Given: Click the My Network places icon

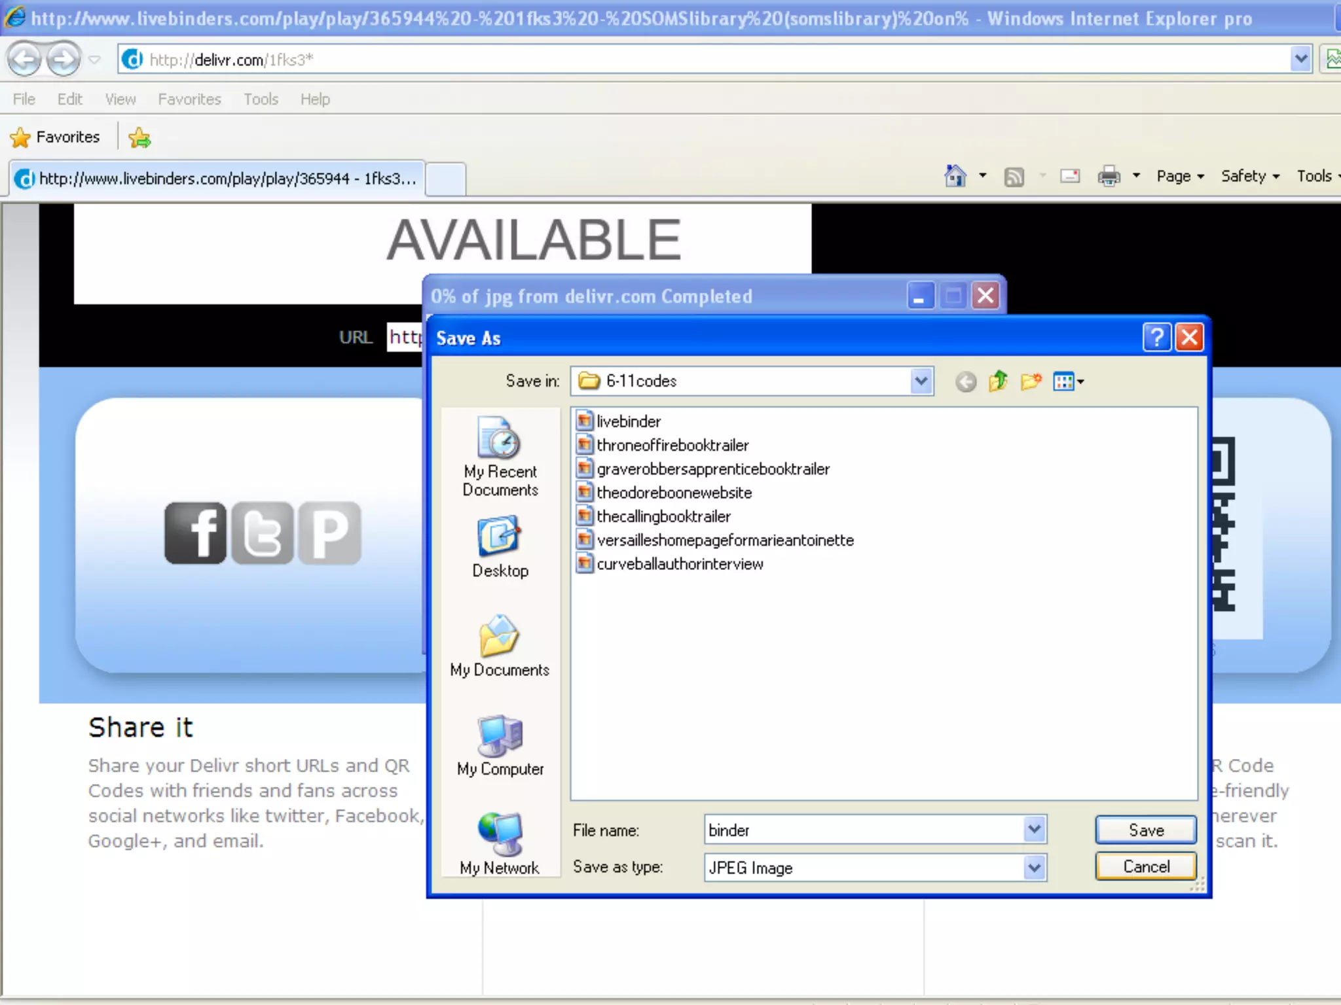Looking at the screenshot, I should tap(500, 844).
